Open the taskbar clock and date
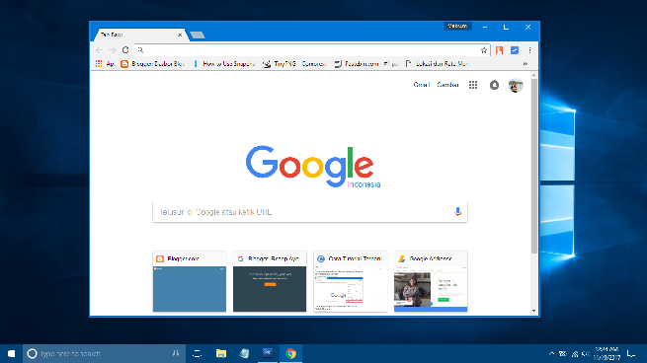Screen dimensions: 647x363 click(607, 353)
